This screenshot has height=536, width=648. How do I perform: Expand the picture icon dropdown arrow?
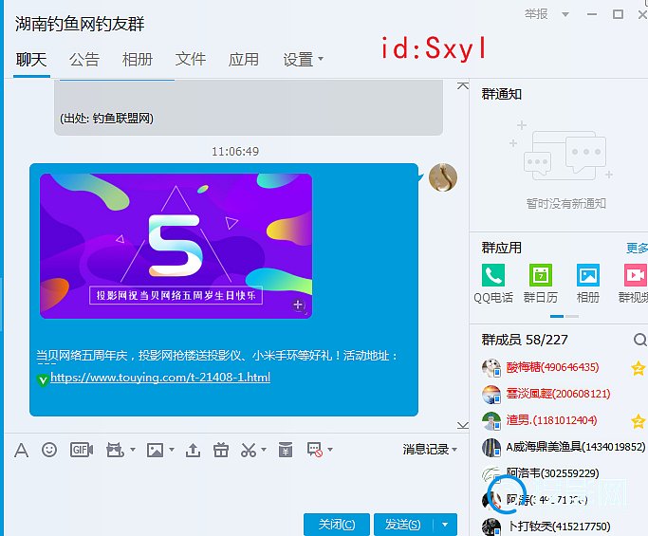click(172, 449)
